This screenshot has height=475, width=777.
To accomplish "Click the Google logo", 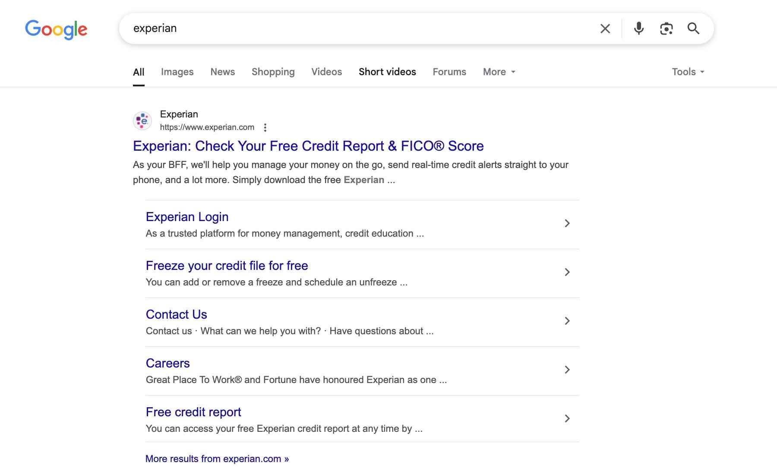I will 56,29.
